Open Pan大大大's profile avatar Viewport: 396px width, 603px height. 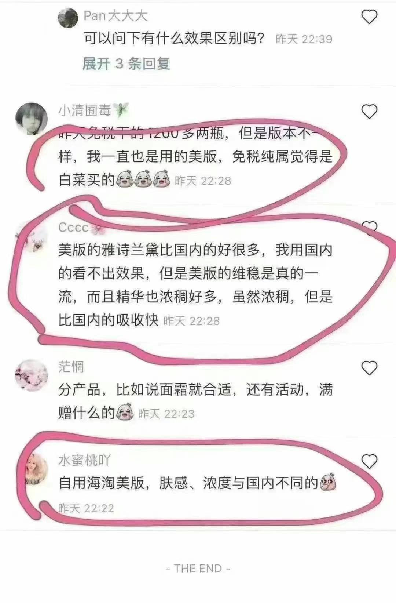coord(68,18)
